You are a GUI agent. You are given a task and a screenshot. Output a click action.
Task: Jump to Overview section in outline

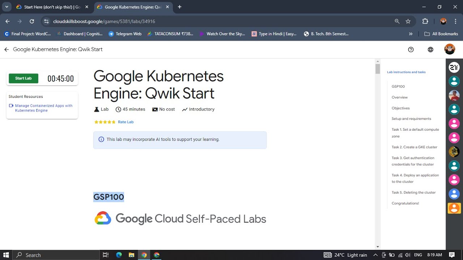pyautogui.click(x=400, y=97)
